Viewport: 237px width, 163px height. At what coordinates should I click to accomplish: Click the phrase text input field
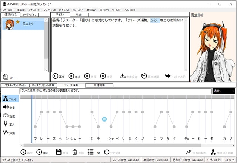[x=116, y=91]
